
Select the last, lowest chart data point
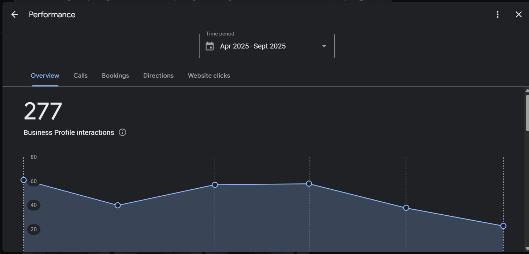click(503, 226)
